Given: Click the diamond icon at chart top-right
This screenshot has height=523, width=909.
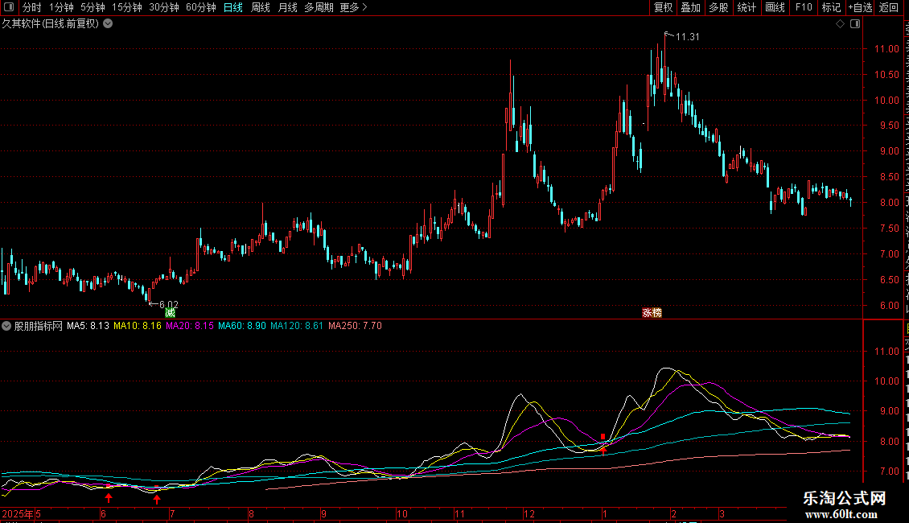Looking at the screenshot, I should click(x=840, y=24).
